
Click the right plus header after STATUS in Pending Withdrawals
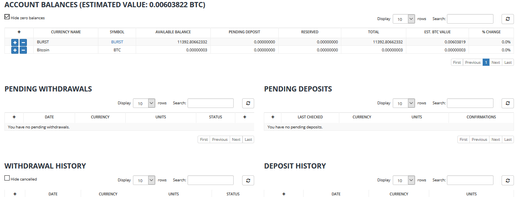pyautogui.click(x=245, y=117)
